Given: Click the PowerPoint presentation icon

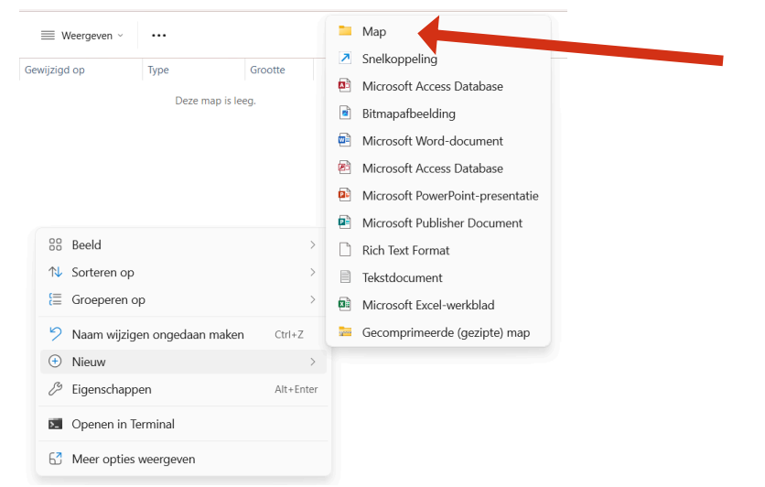Looking at the screenshot, I should [x=345, y=196].
